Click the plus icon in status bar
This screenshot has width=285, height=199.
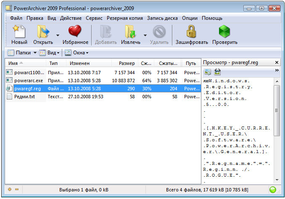(10, 190)
